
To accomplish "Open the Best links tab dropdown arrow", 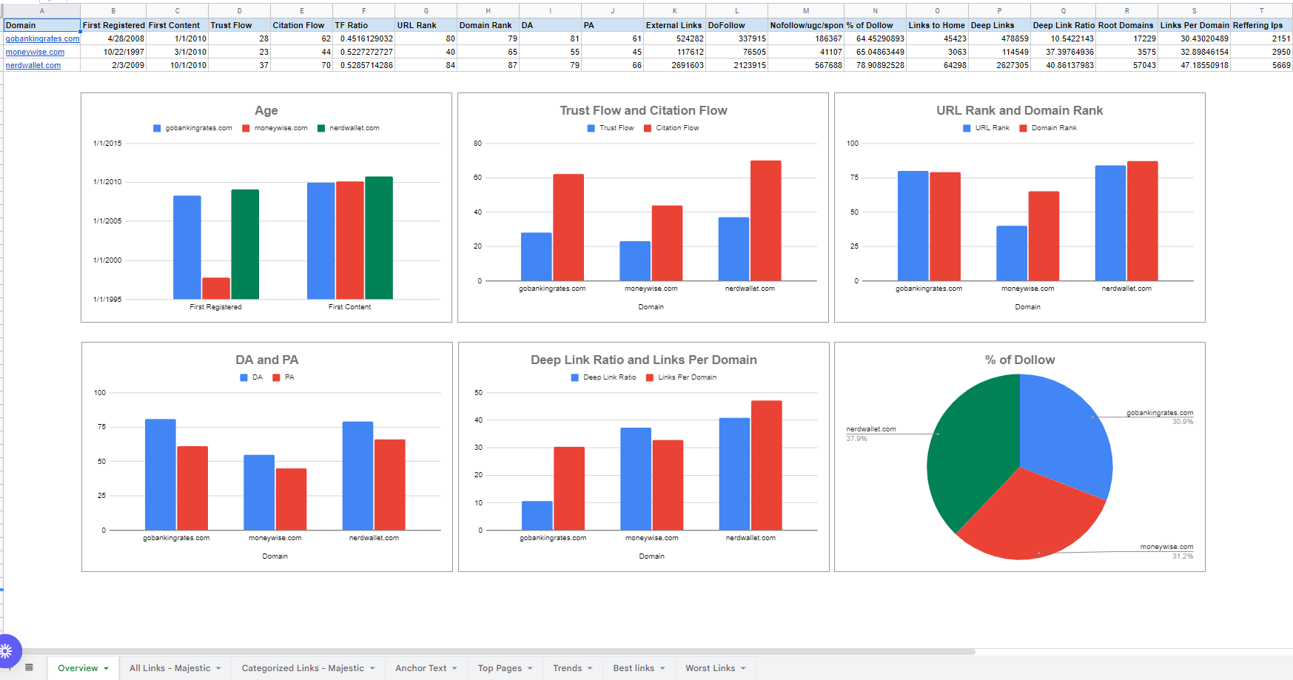I will (x=662, y=667).
